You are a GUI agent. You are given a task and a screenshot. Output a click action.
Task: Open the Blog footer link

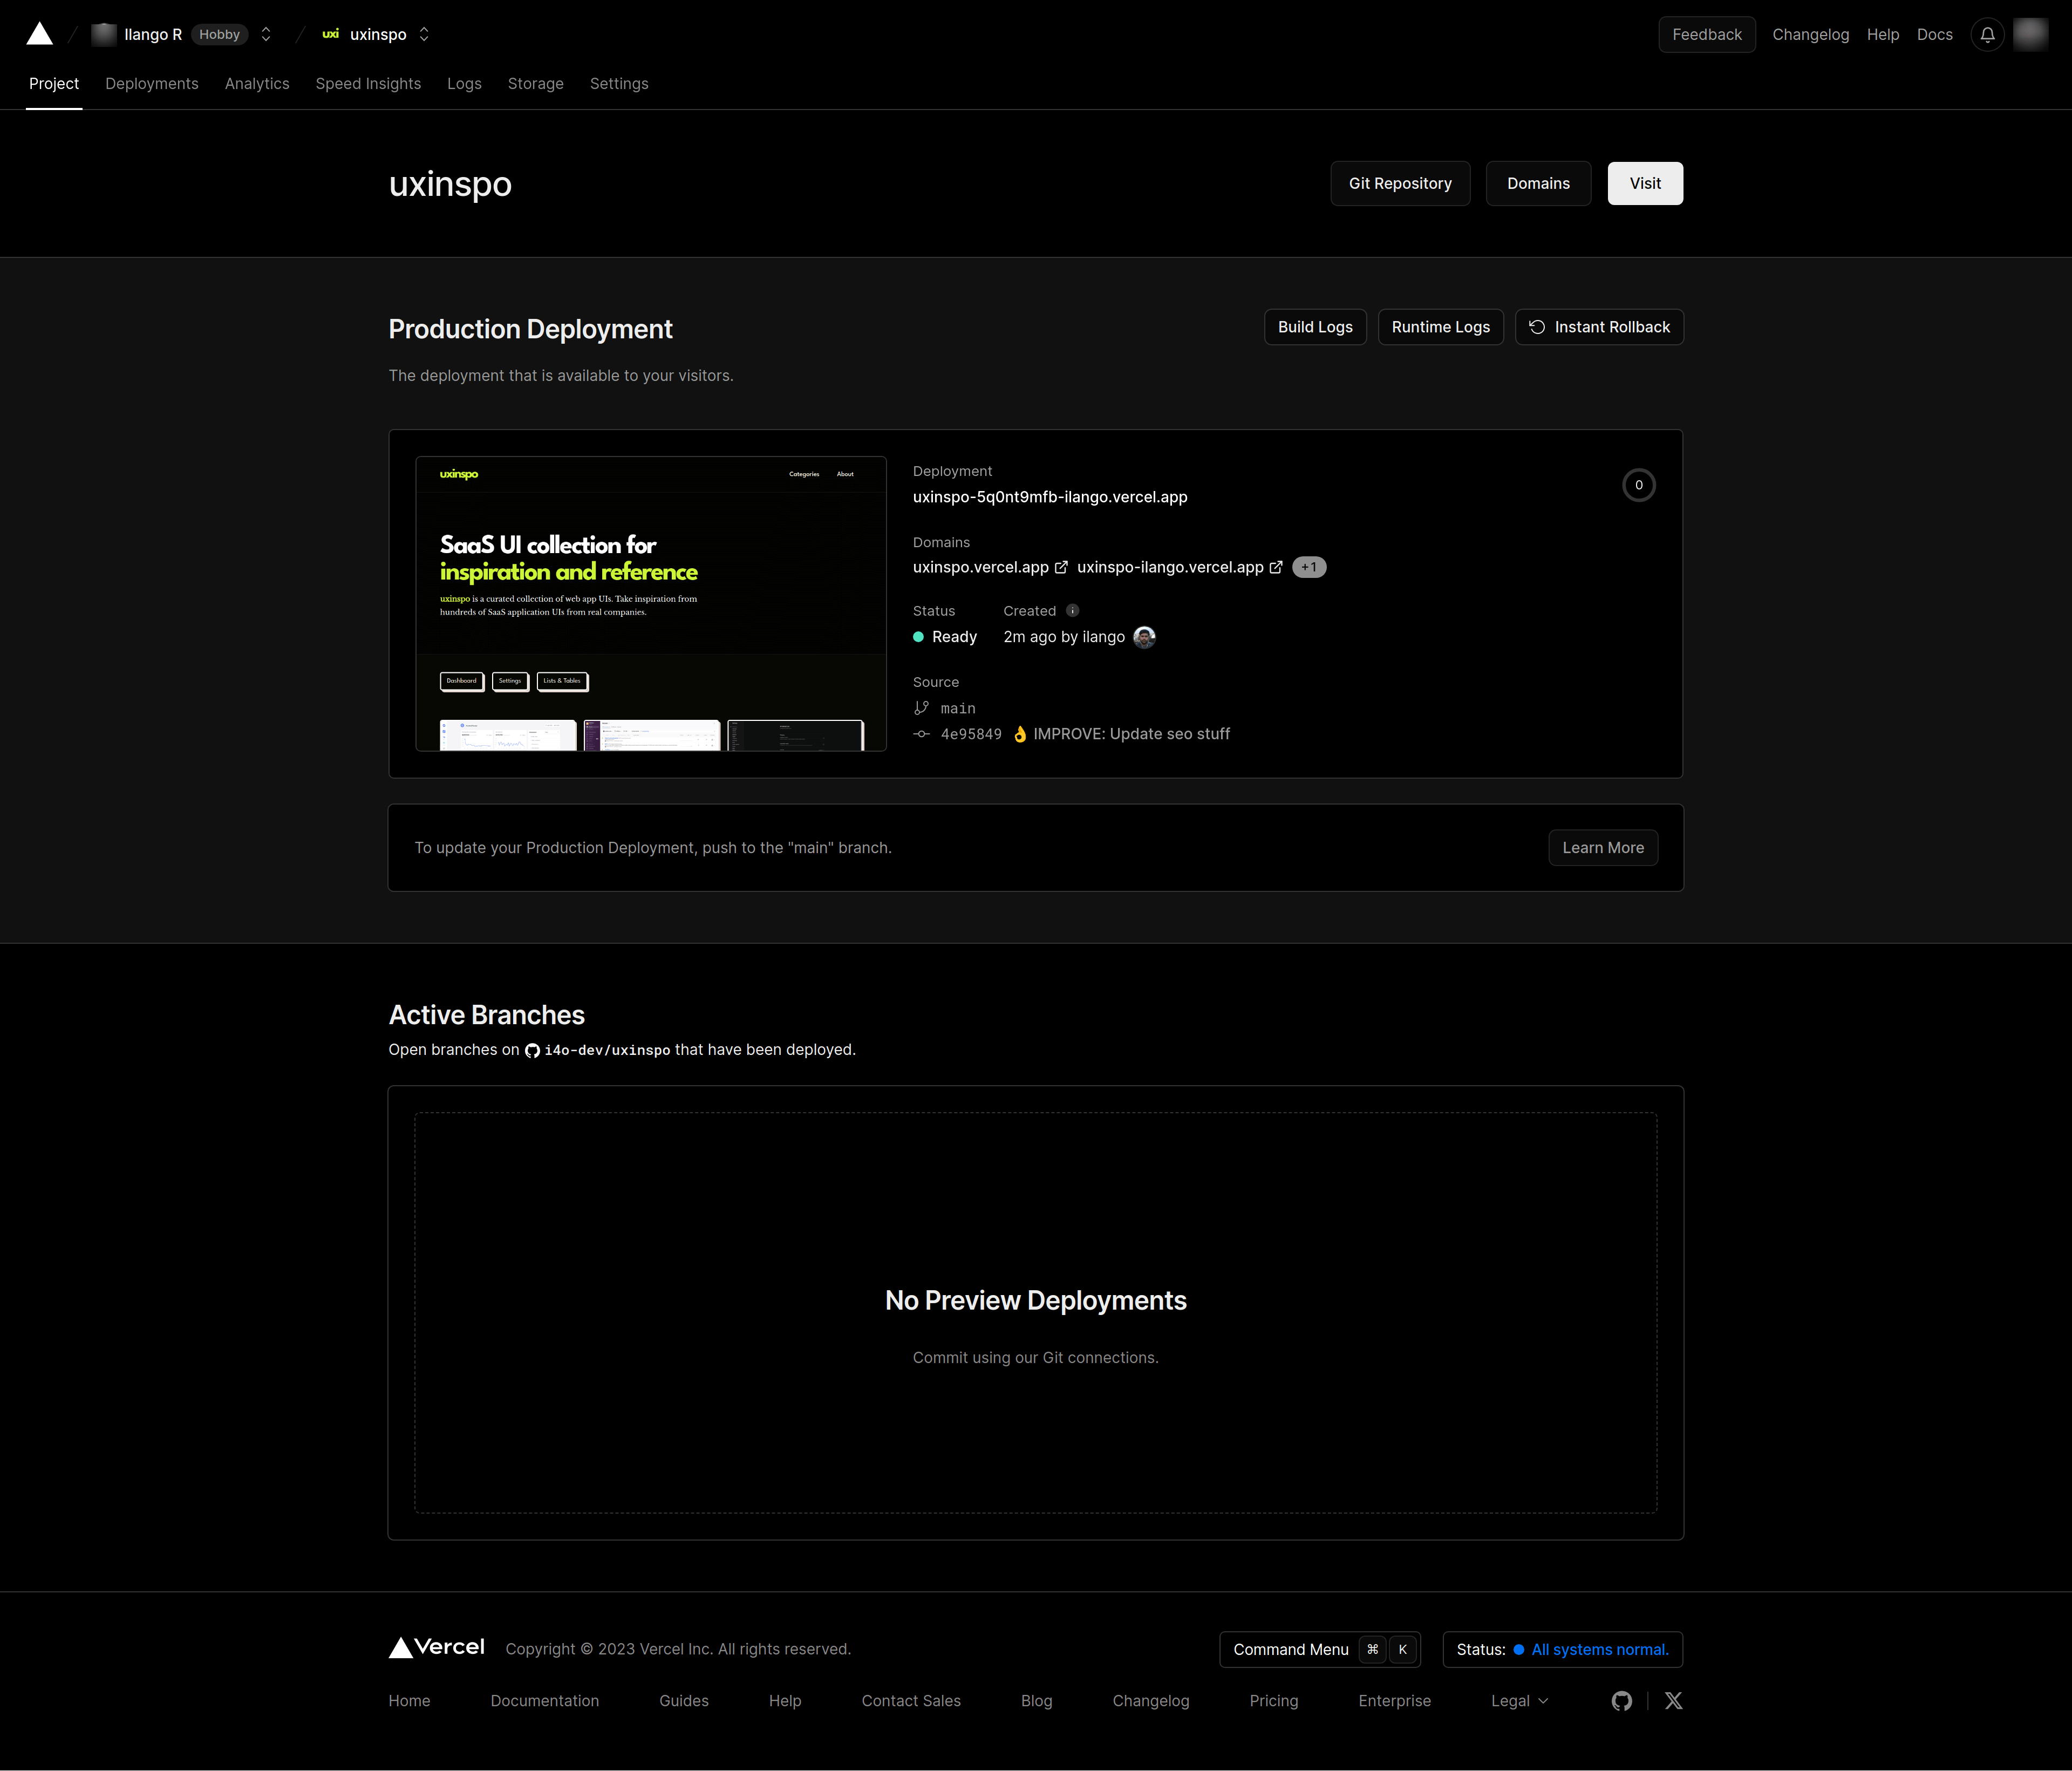click(x=1037, y=1701)
